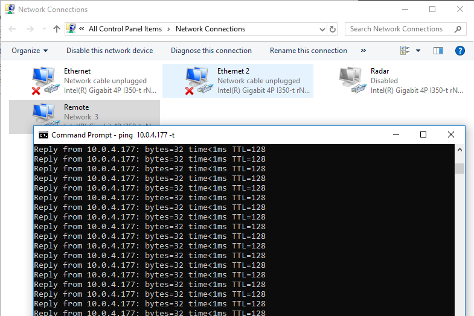The height and width of the screenshot is (316, 474).
Task: Open the recent locations dropdown arrow
Action: tap(44, 29)
